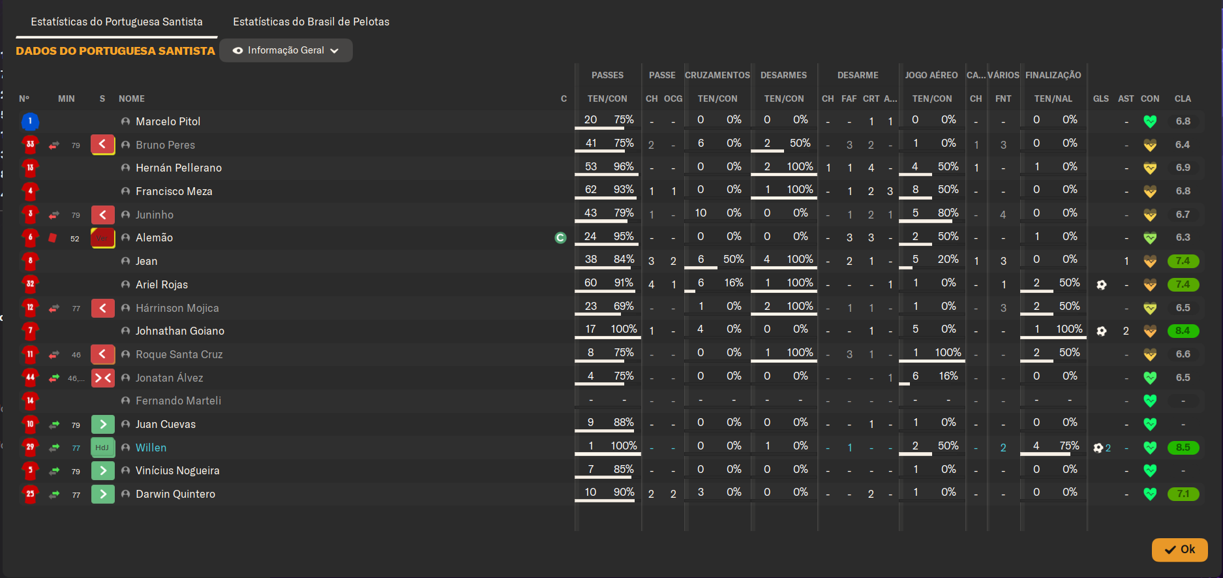Click the red card icon on Alemão's row

tap(53, 238)
